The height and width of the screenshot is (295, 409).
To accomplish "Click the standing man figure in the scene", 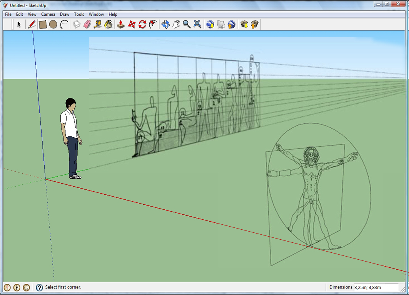I will tap(71, 139).
